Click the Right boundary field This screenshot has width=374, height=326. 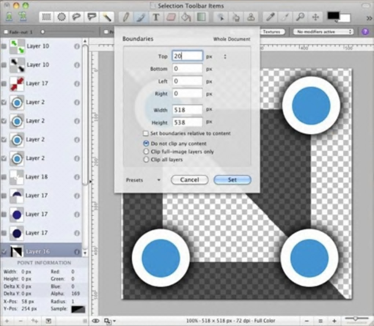(187, 93)
